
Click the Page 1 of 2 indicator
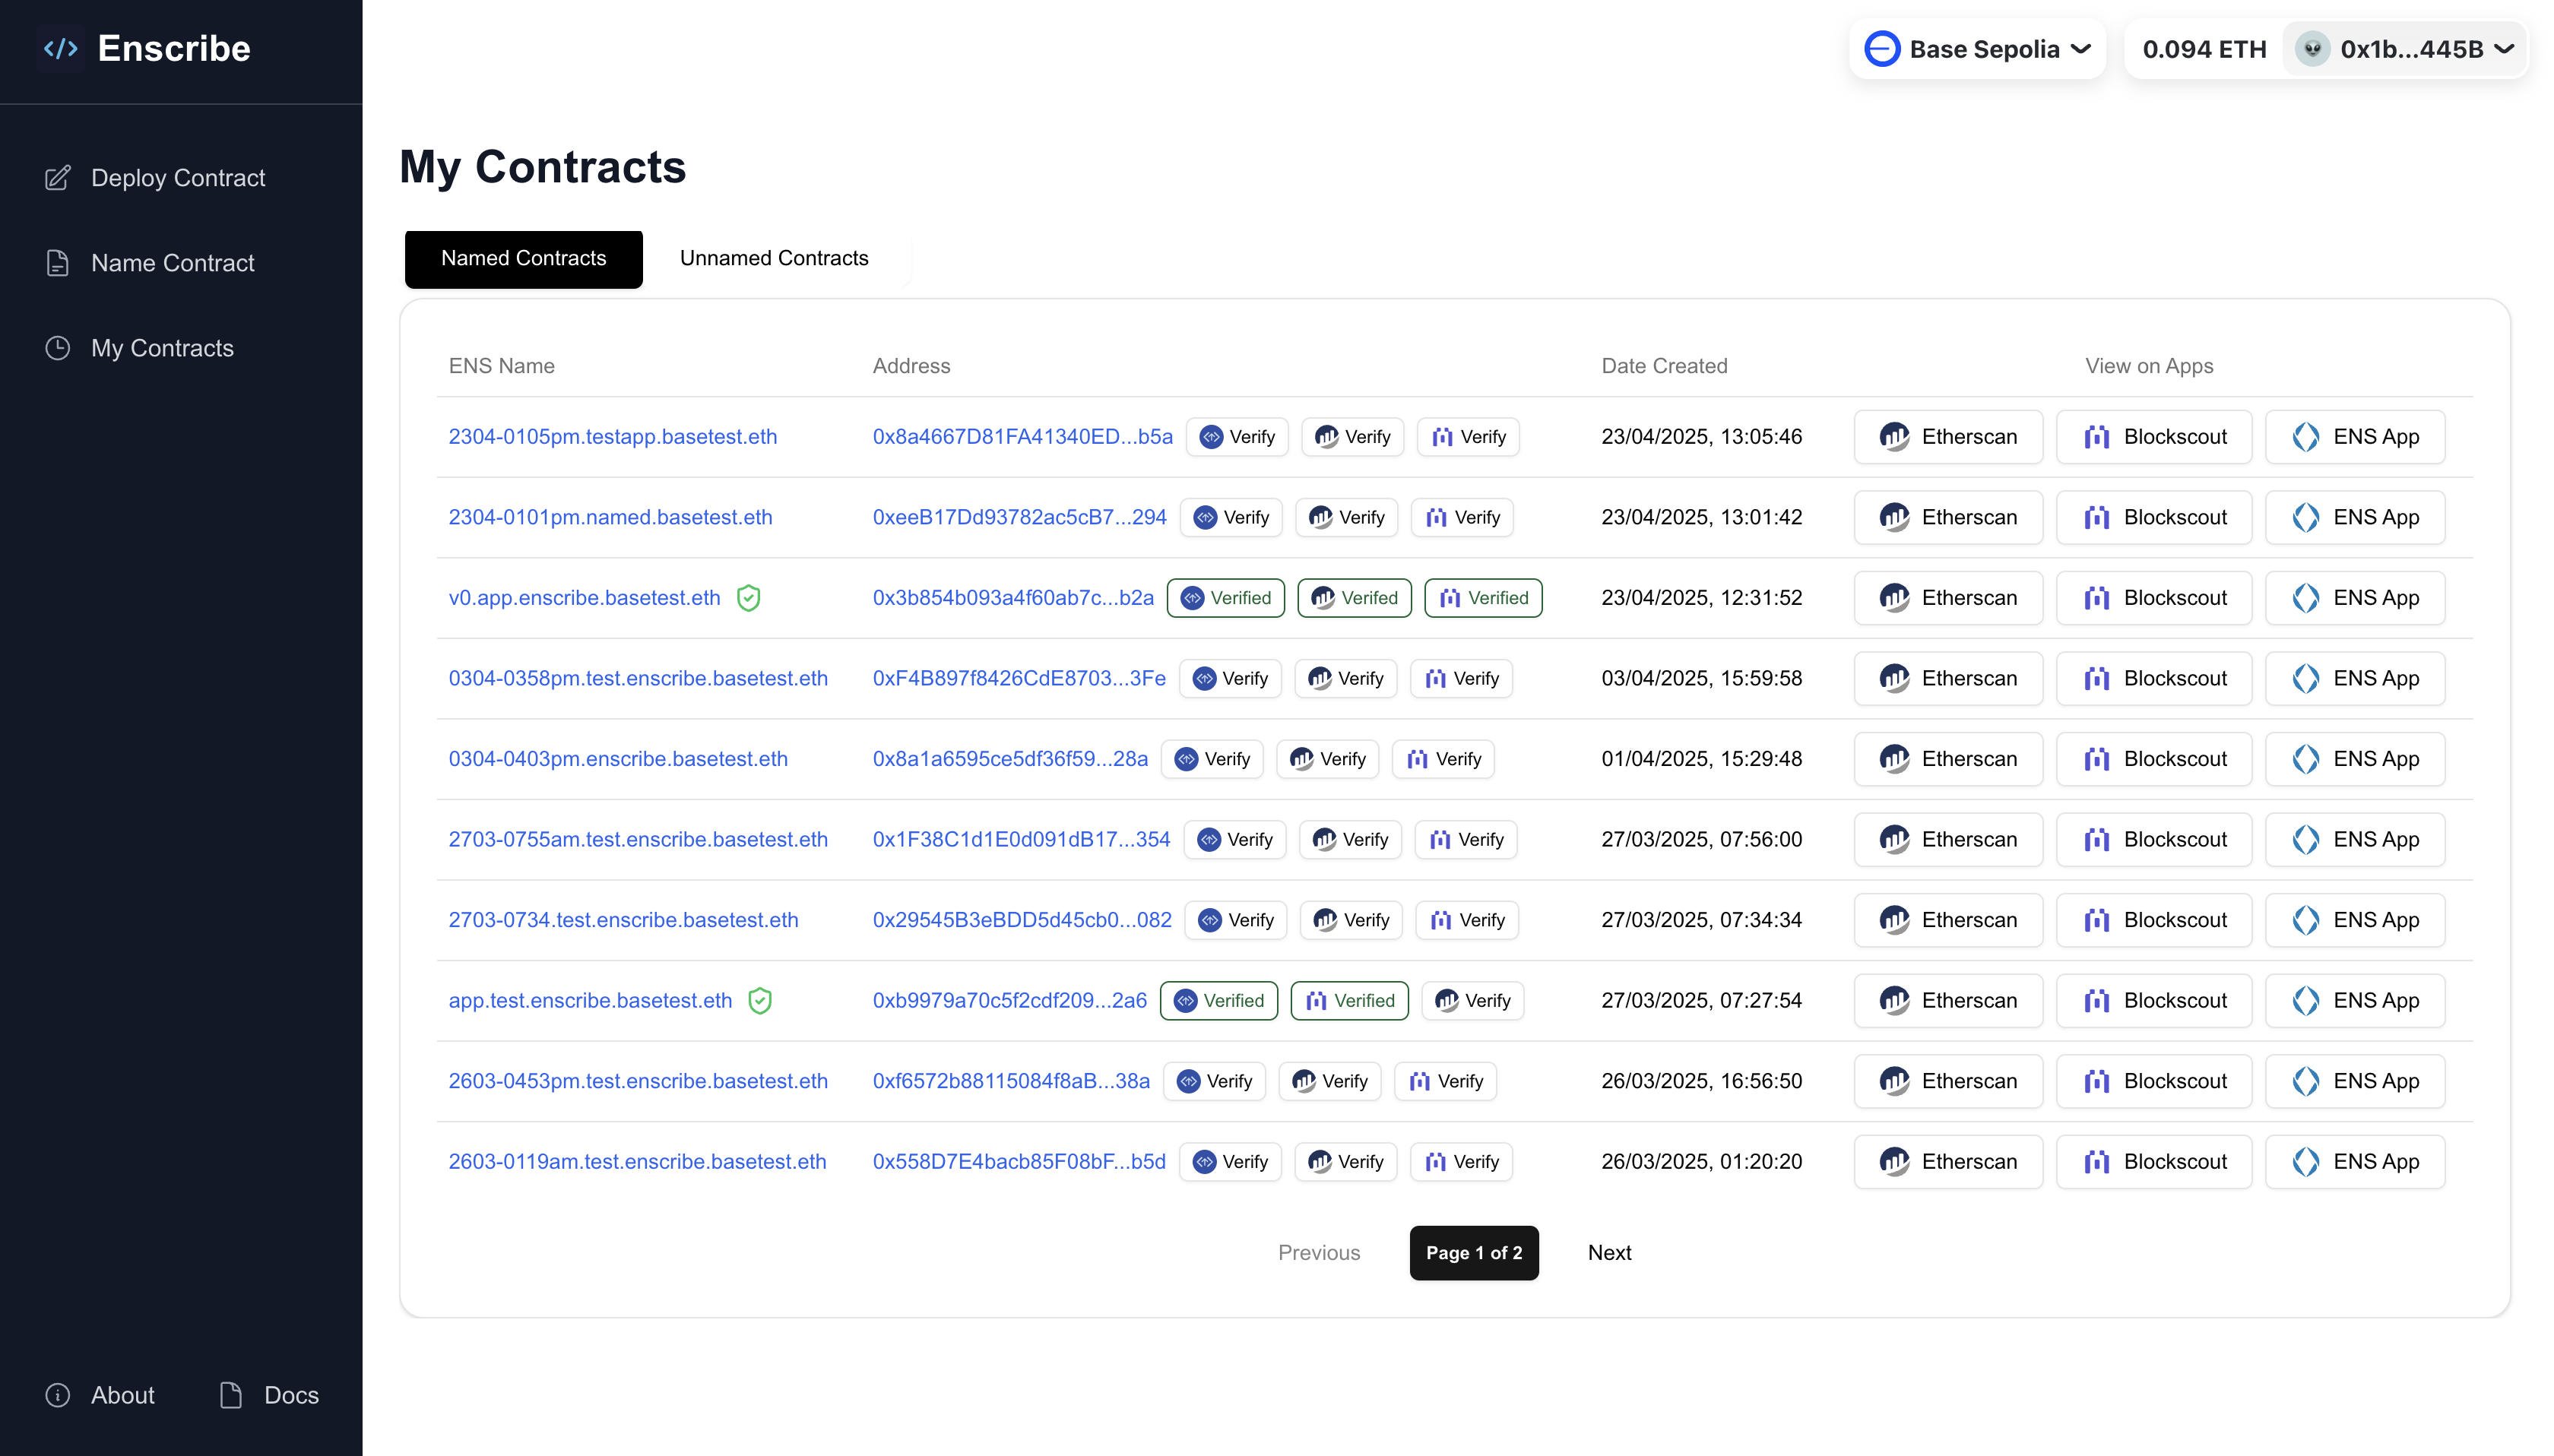[x=1474, y=1253]
